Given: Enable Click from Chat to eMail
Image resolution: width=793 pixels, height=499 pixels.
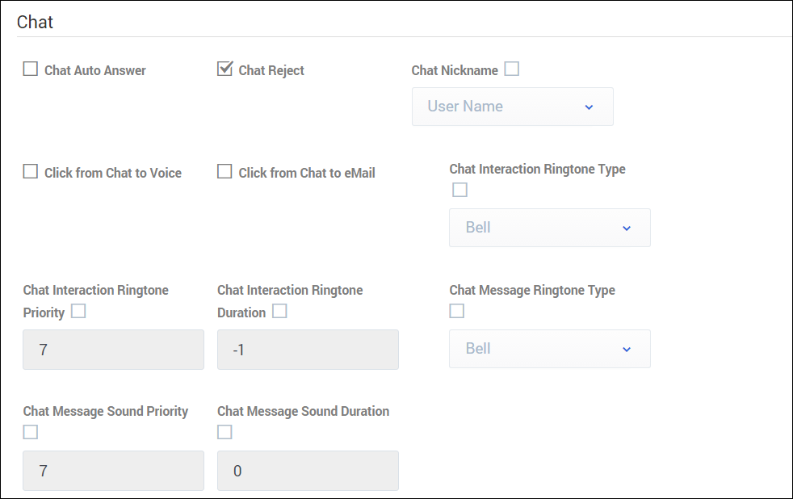Looking at the screenshot, I should click(225, 172).
